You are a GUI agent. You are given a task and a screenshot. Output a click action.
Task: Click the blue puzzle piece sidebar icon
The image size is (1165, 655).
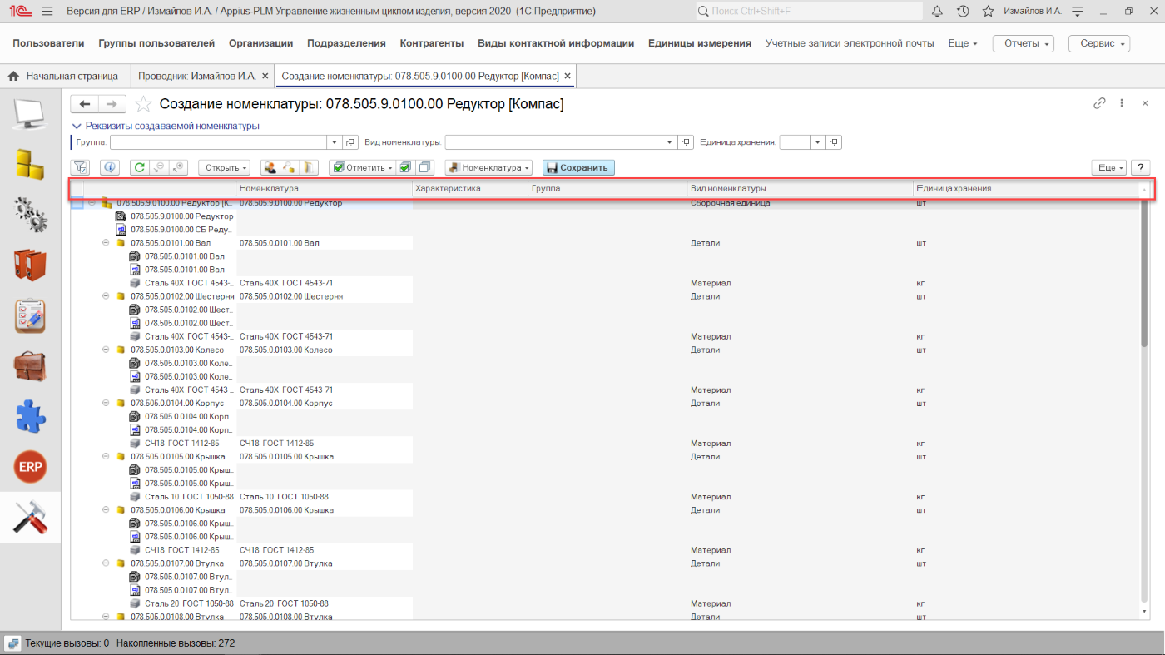[x=31, y=416]
